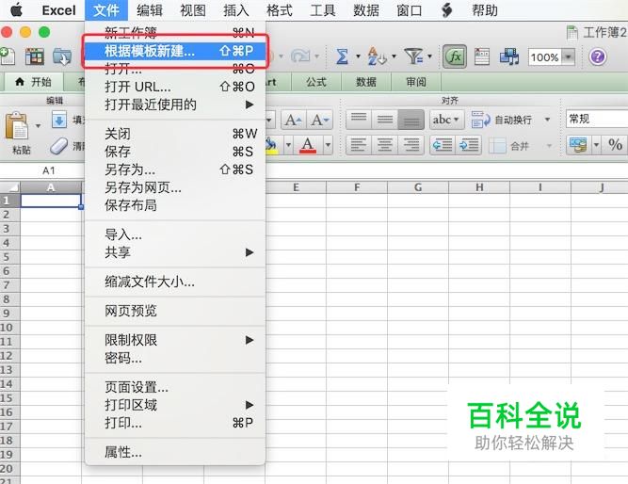Click the percent style button
Screen dimensions: 628x484
point(615,145)
